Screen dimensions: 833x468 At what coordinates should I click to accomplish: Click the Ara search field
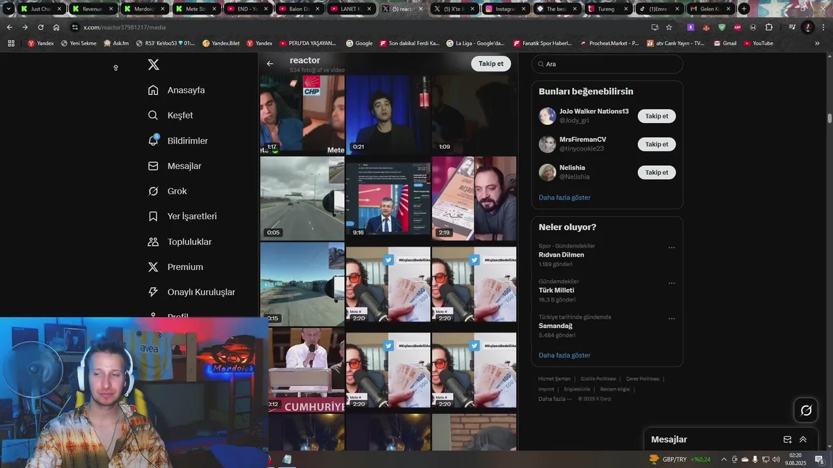click(607, 64)
